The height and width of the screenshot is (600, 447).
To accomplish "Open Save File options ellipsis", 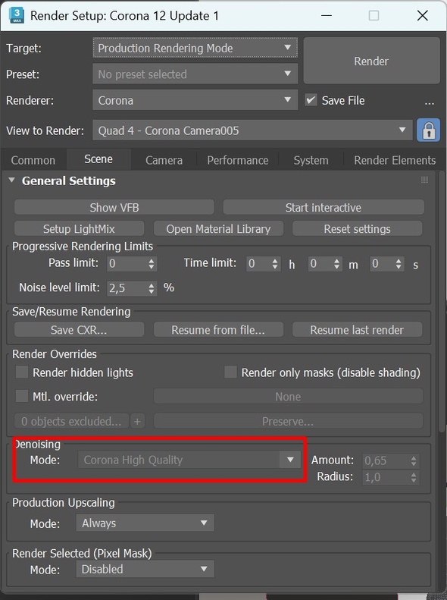I will point(429,102).
